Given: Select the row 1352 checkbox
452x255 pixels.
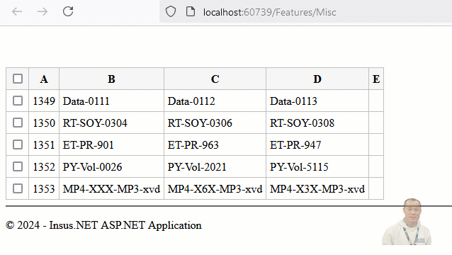Looking at the screenshot, I should [x=18, y=166].
